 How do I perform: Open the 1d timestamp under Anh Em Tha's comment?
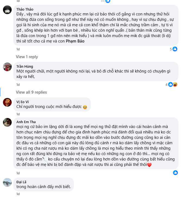[x=18, y=173]
